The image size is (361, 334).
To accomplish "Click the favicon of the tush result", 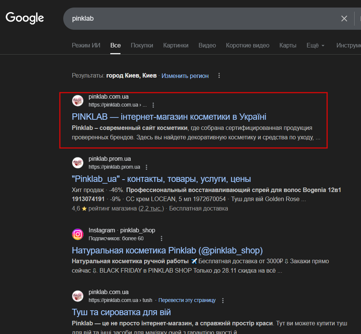I will (x=78, y=296).
